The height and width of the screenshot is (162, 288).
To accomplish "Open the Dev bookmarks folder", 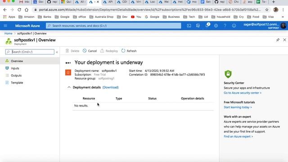I will [x=122, y=17].
